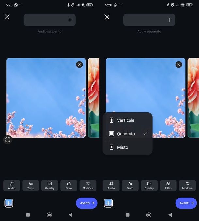Add more media thumbnail in left screen
This screenshot has width=199, height=221.
(x=9, y=203)
